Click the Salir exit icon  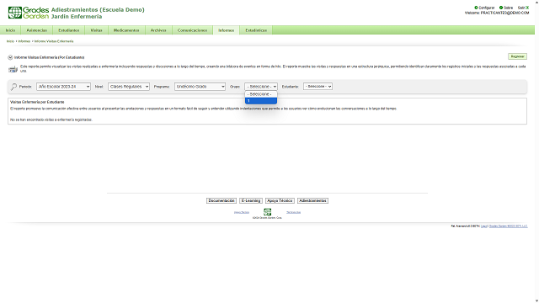tap(527, 8)
